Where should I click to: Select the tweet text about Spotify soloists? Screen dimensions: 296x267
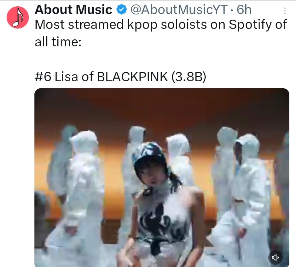click(161, 33)
